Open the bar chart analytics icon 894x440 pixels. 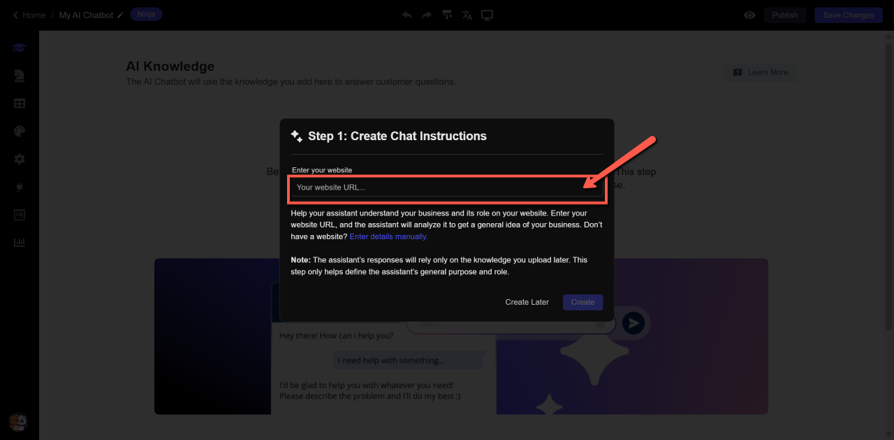pos(20,242)
